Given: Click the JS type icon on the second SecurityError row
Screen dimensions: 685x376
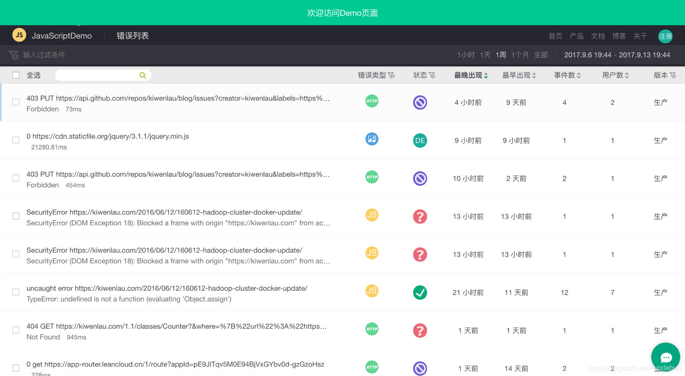Looking at the screenshot, I should 372,253.
